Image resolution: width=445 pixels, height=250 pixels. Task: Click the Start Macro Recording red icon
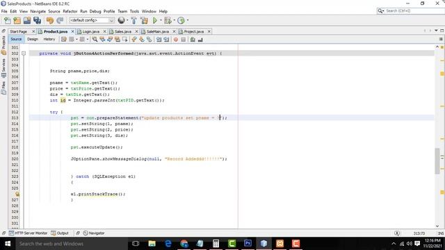point(176,40)
